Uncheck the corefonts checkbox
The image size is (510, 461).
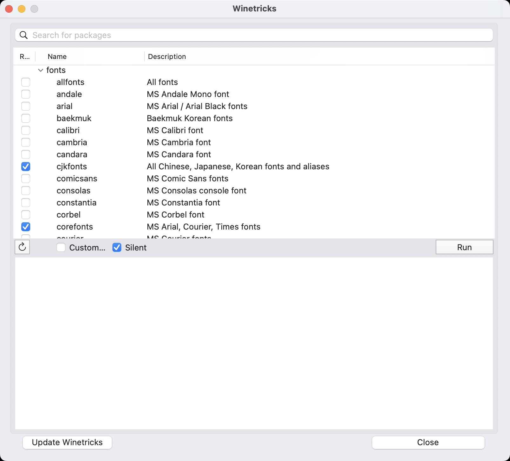click(x=26, y=227)
